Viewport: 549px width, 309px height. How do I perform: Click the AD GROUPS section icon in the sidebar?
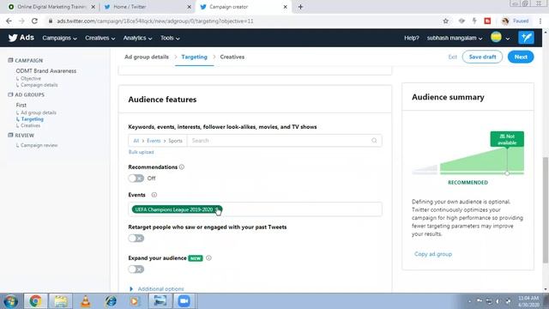click(x=10, y=94)
